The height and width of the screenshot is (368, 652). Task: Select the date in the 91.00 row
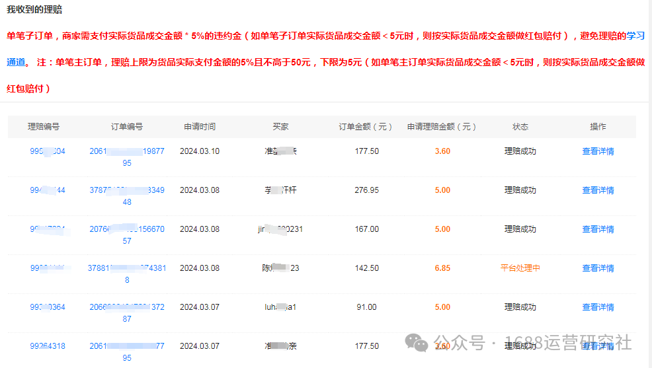[200, 307]
